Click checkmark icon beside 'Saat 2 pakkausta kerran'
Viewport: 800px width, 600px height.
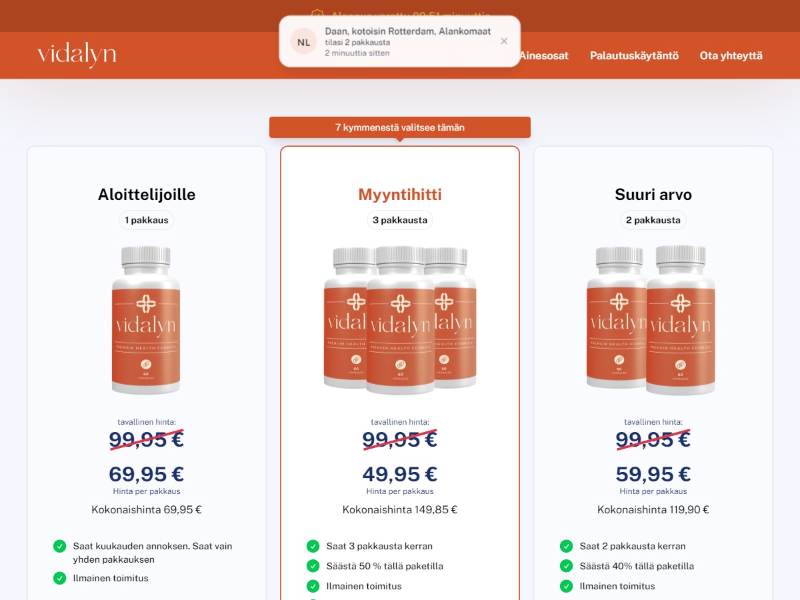click(x=567, y=547)
